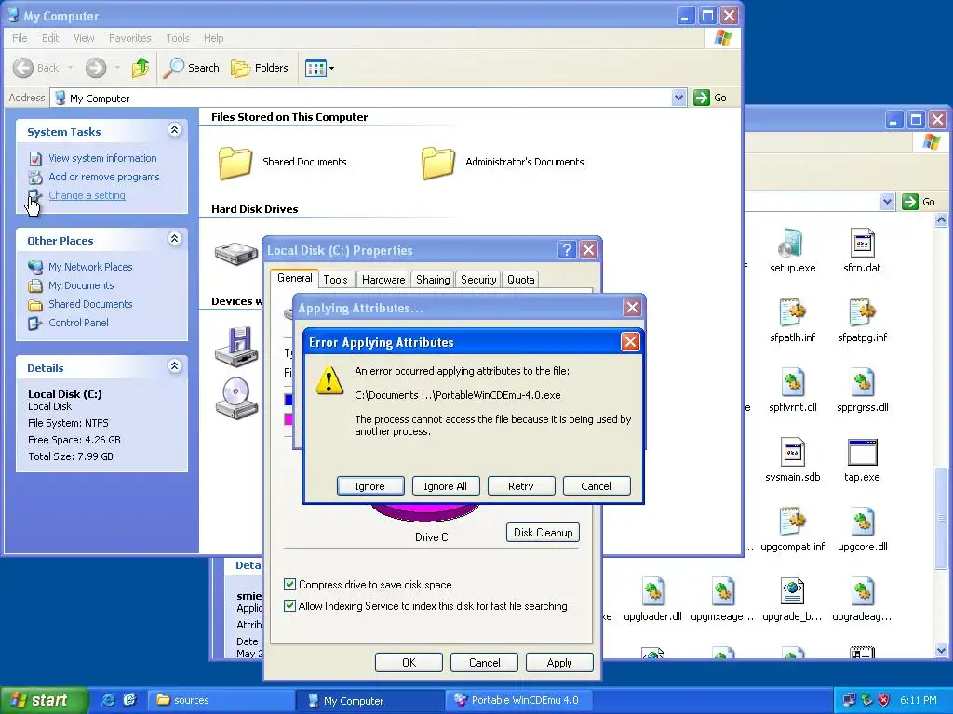
Task: Collapse the Other Places panel
Action: pyautogui.click(x=174, y=239)
